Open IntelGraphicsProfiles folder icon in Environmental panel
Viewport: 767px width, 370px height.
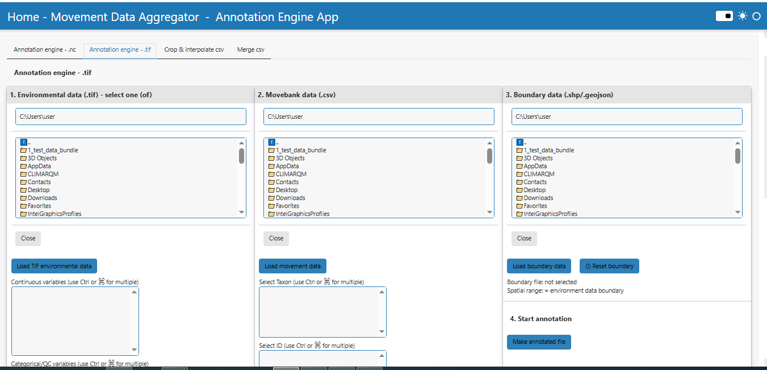click(x=24, y=214)
